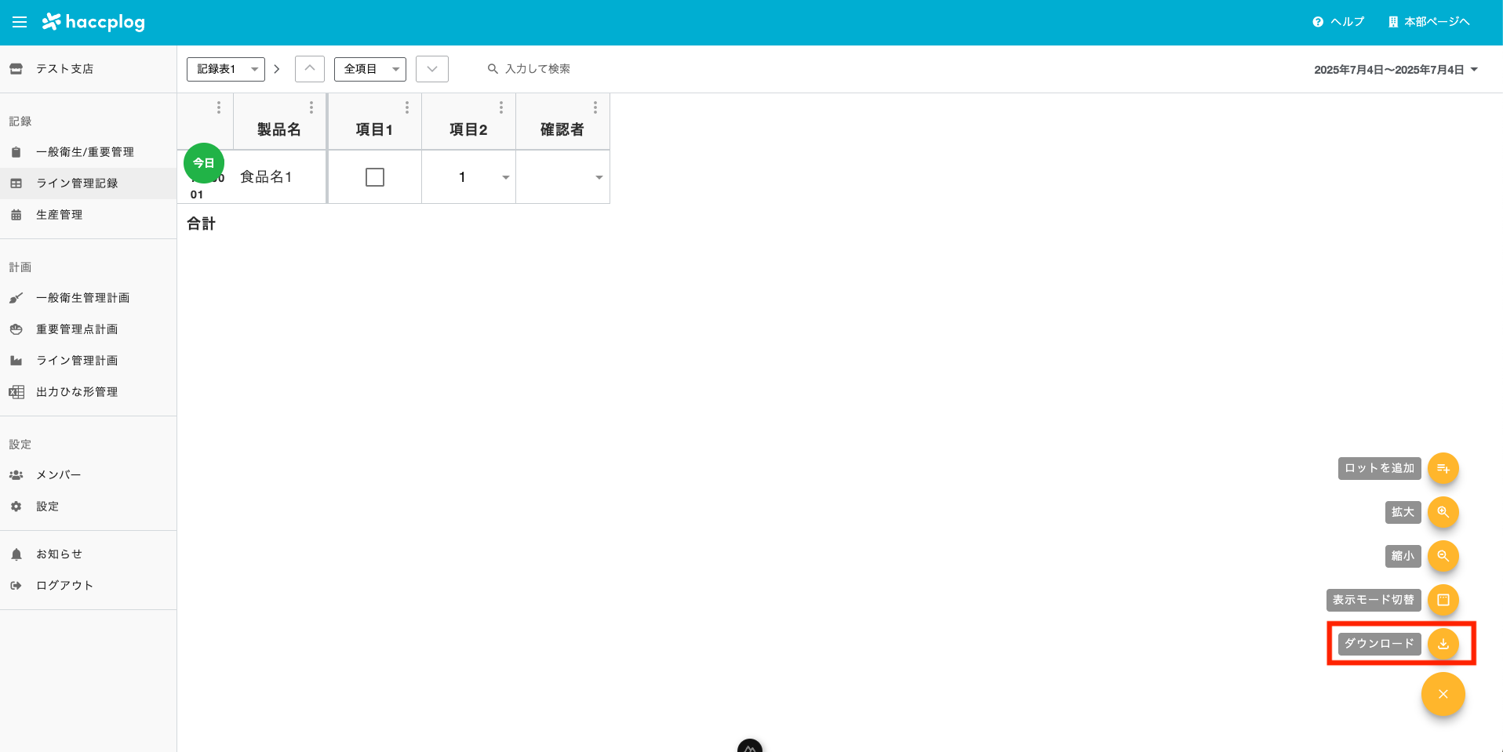Click the お知らせ notification bell icon

tap(16, 554)
